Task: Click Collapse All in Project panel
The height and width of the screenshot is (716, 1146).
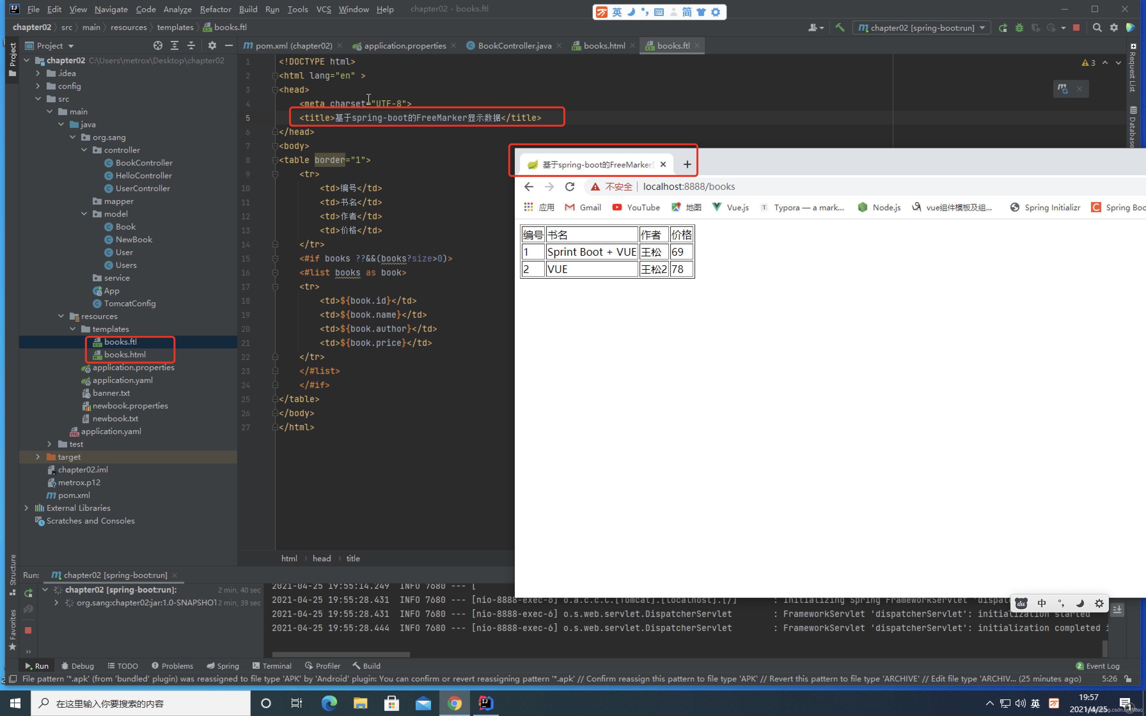Action: click(191, 45)
